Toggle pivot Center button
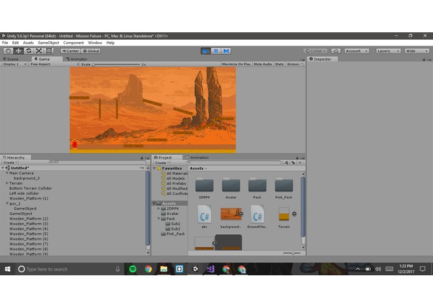 click(70, 51)
